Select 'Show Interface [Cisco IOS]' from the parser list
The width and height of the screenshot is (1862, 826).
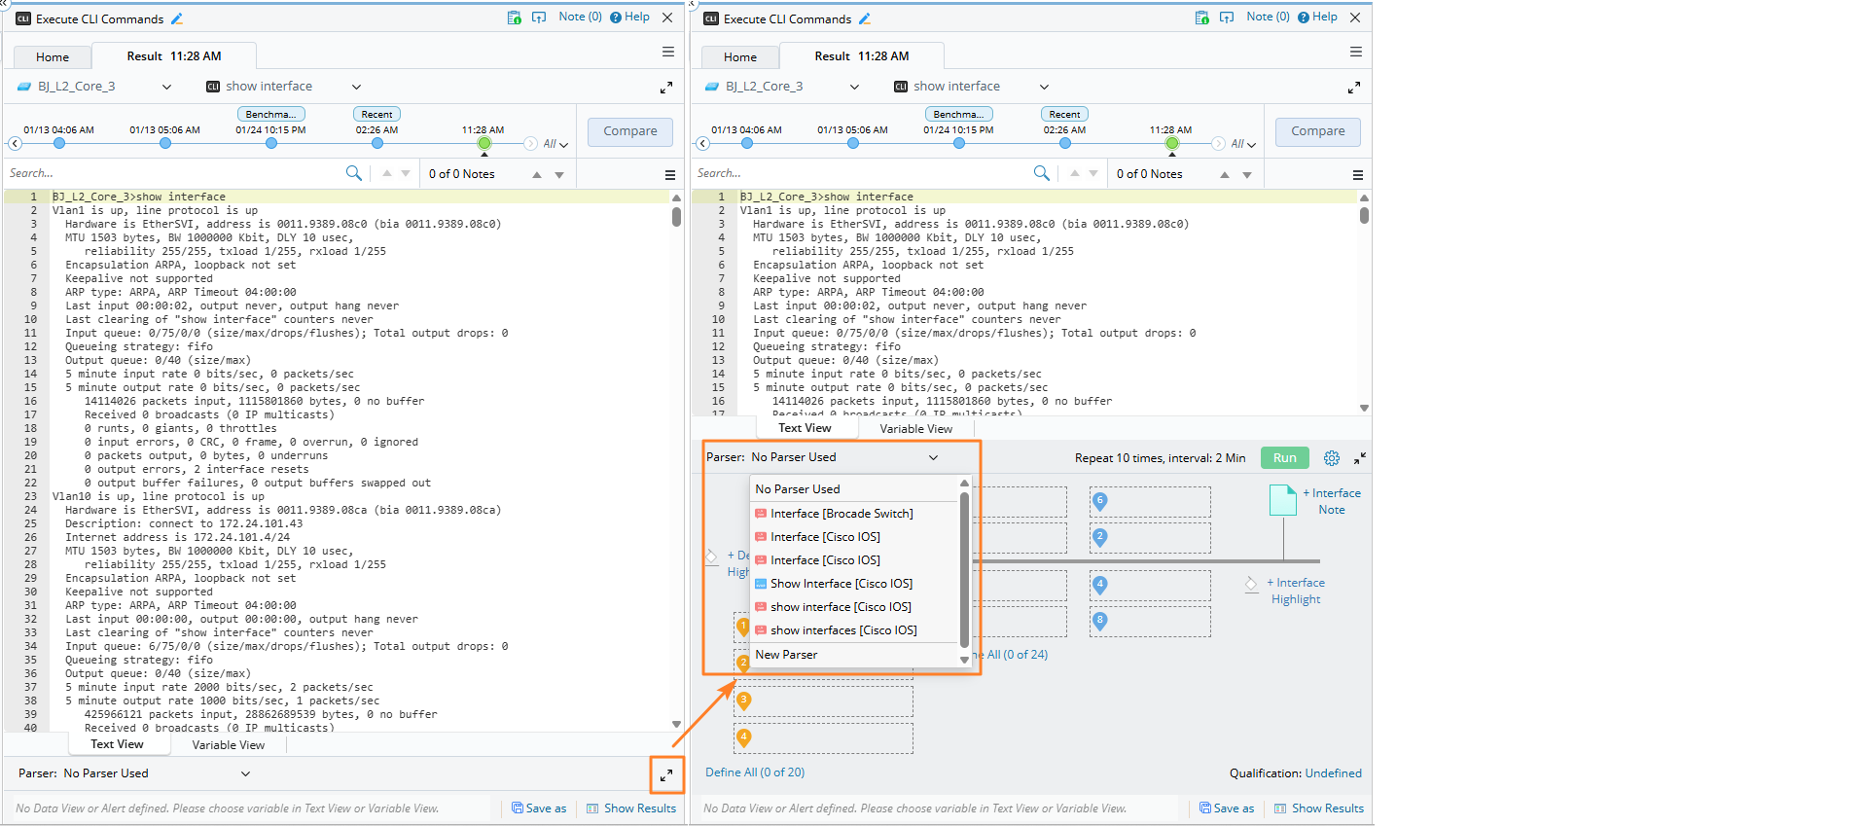(x=841, y=584)
